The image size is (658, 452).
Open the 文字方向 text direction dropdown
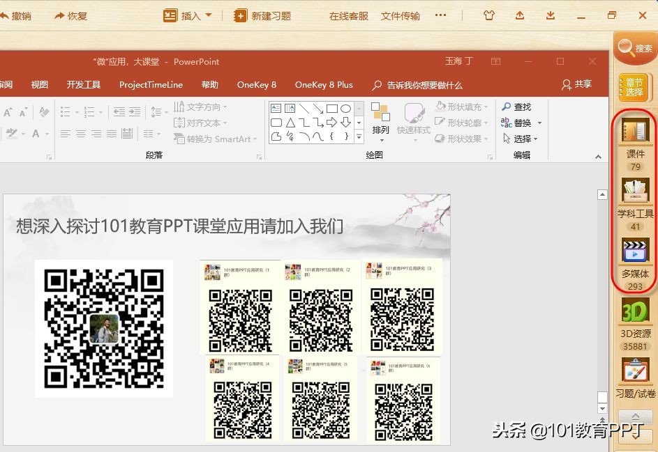point(200,107)
